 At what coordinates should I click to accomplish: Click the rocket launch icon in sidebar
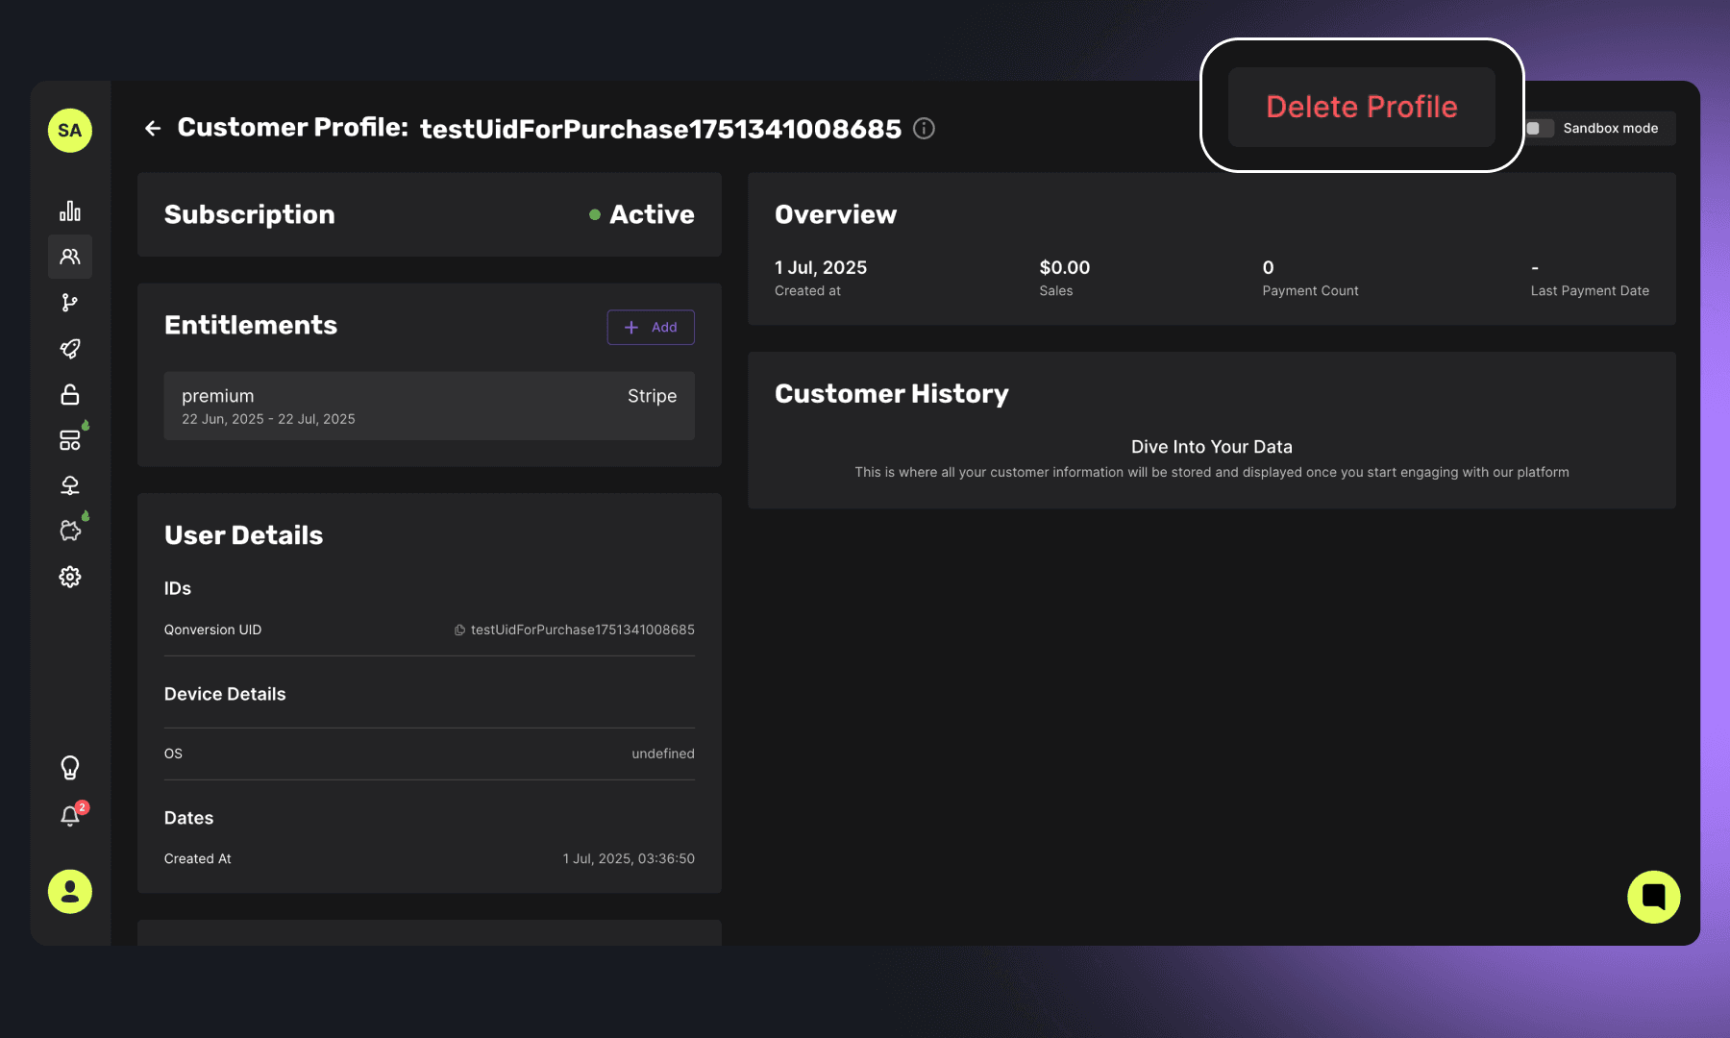click(69, 349)
